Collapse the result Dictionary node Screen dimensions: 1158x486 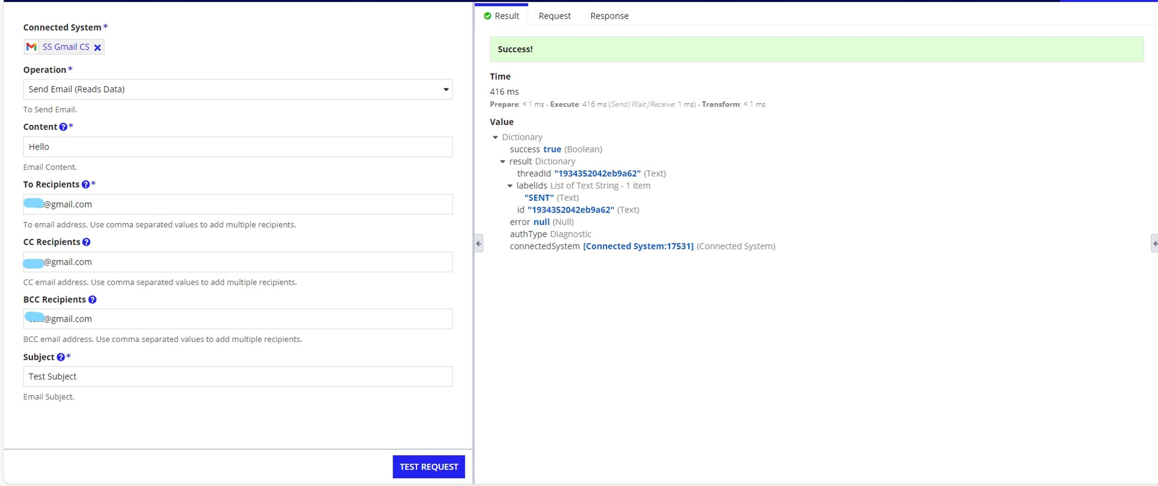tap(503, 162)
